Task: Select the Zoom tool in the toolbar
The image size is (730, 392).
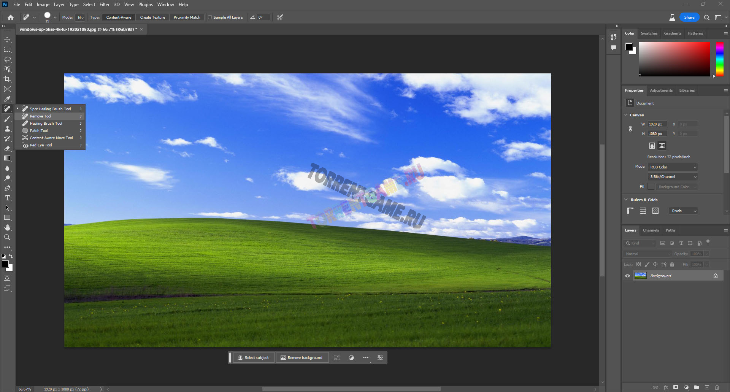Action: coord(7,237)
